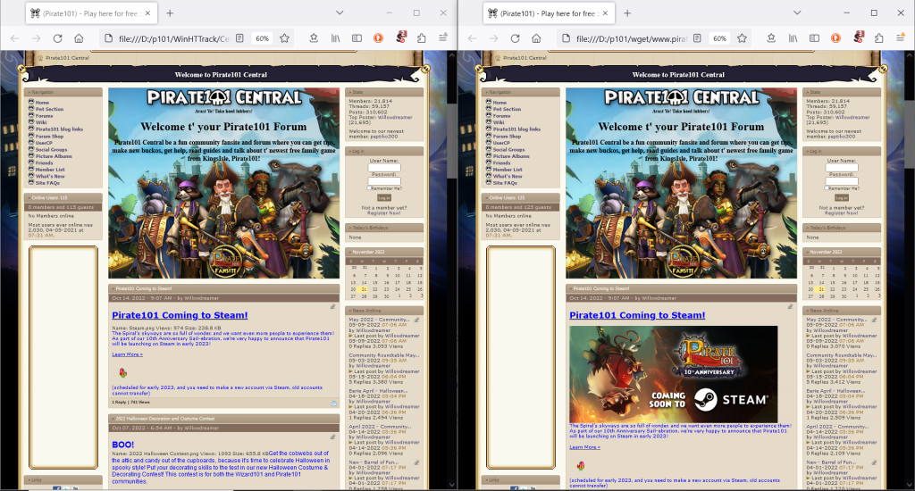The image size is (915, 491).
Task: Click the Learn More link in the right window
Action: pyautogui.click(x=584, y=446)
